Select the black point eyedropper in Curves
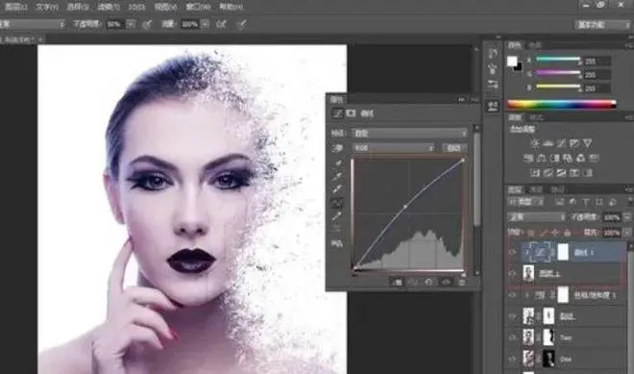 (x=337, y=163)
